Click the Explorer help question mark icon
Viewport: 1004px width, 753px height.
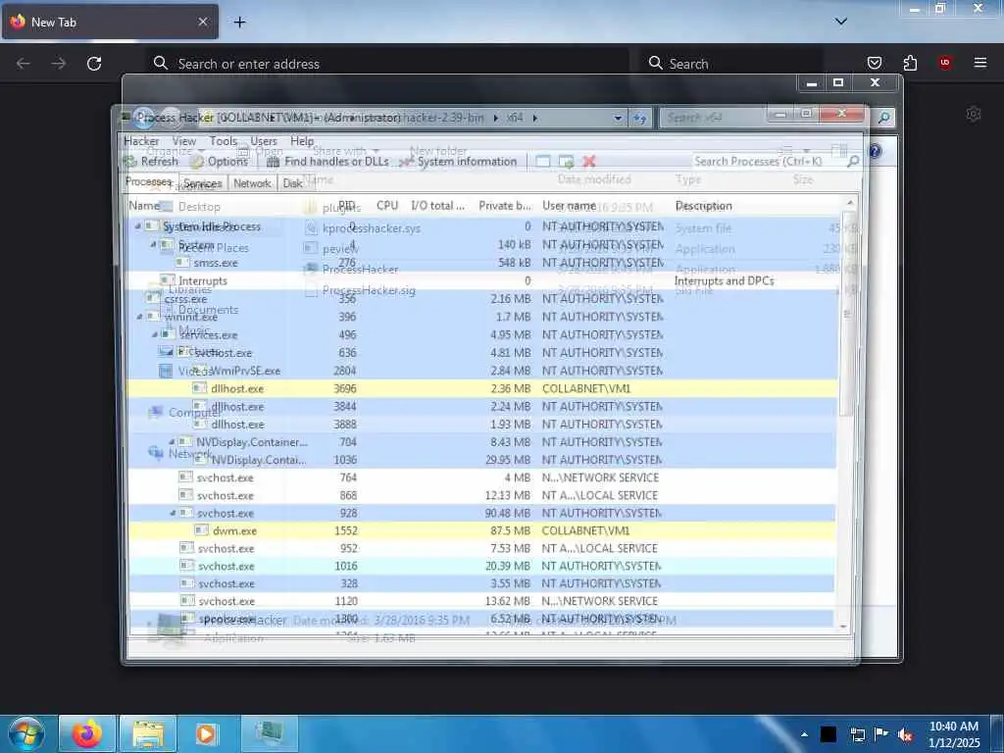(875, 151)
